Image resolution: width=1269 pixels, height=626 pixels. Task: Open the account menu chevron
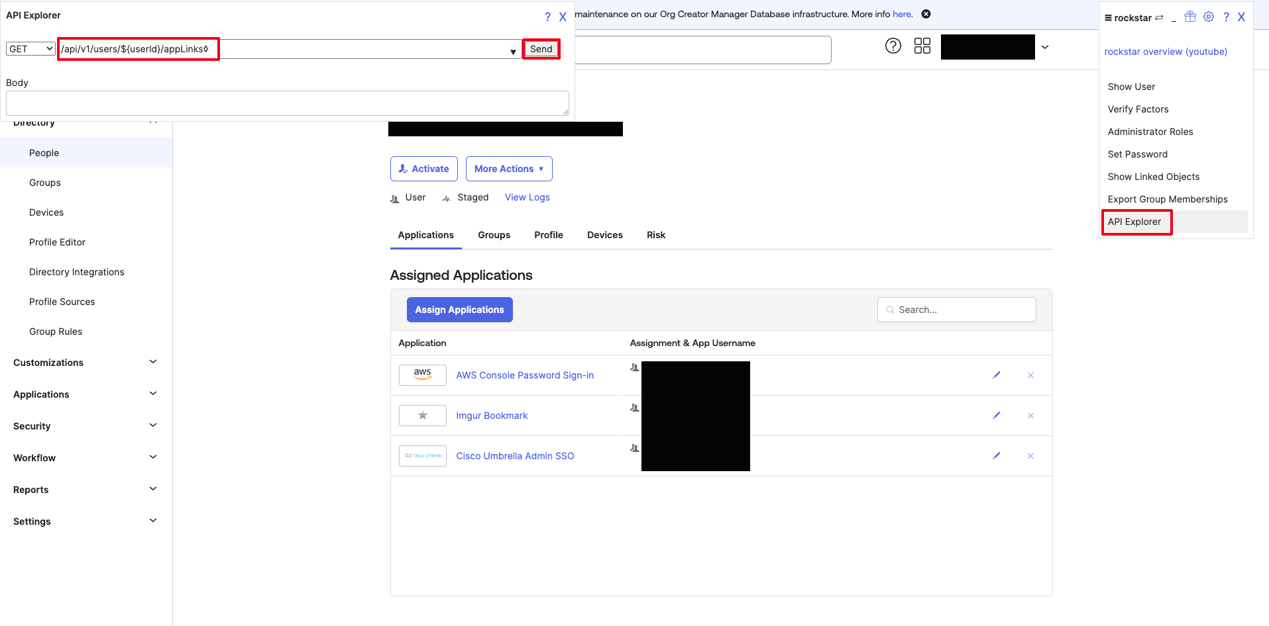pyautogui.click(x=1045, y=47)
